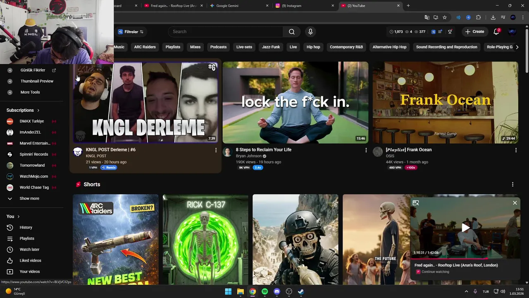Select the Jazz-Funk chip
The height and width of the screenshot is (298, 529).
click(271, 47)
